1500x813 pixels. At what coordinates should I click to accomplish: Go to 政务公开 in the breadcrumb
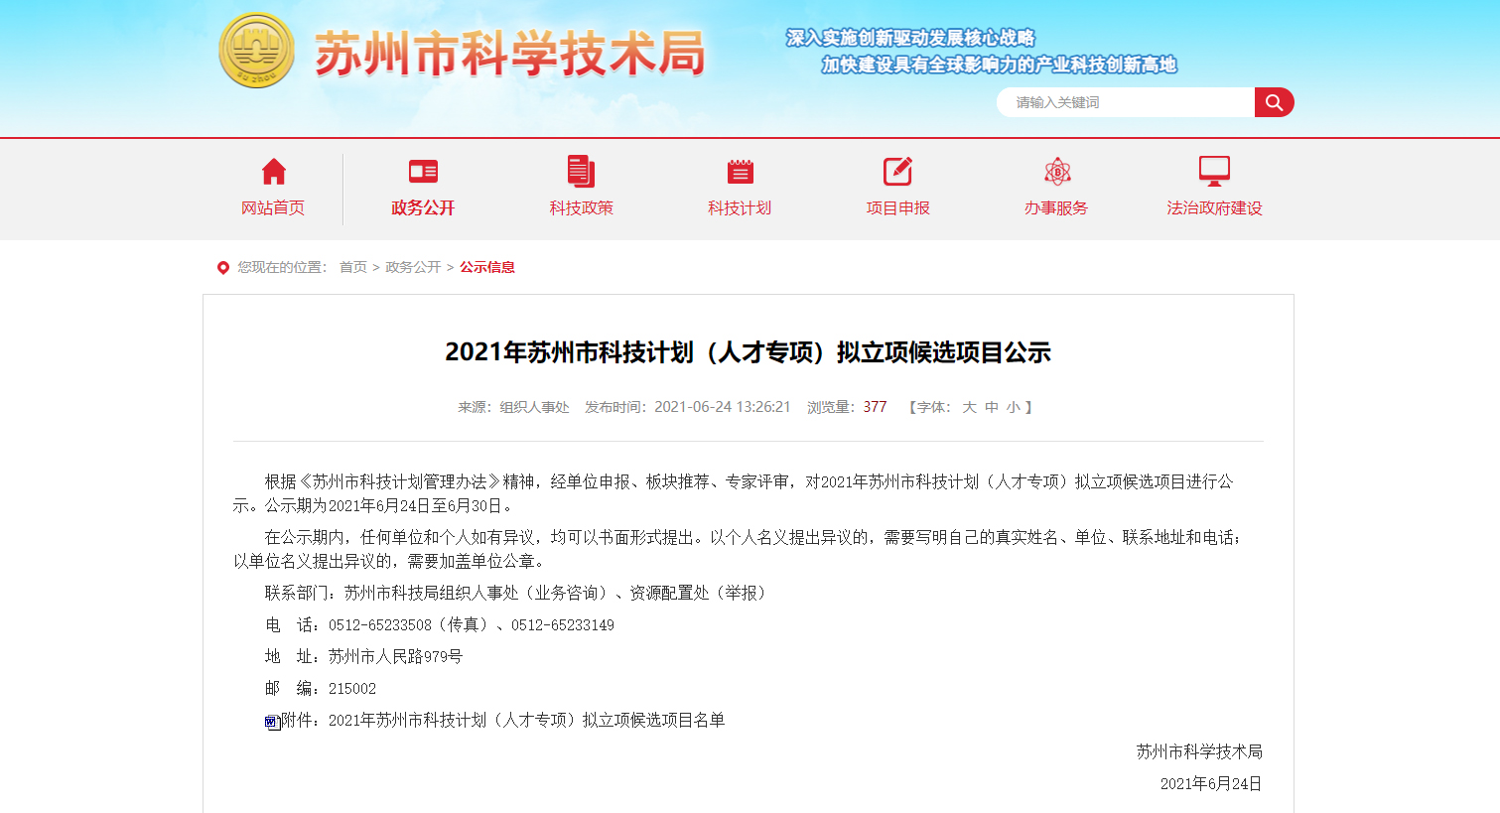coord(413,267)
